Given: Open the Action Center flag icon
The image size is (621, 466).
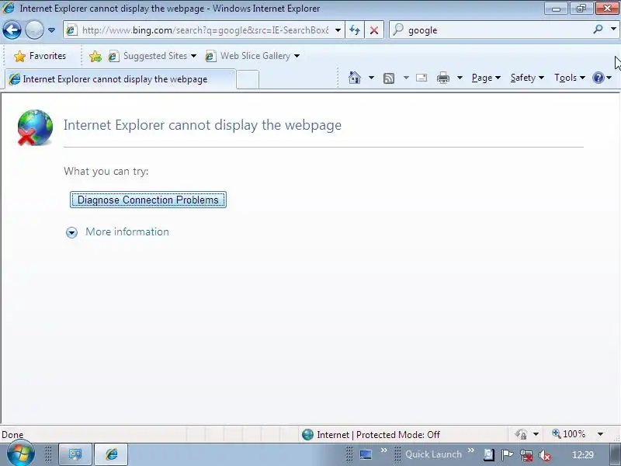Looking at the screenshot, I should tap(508, 455).
